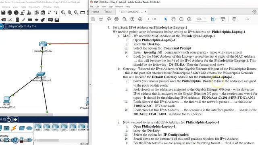Select the Draw Freeform tool
Viewport: 258px width, 145px height.
(x=43, y=20)
